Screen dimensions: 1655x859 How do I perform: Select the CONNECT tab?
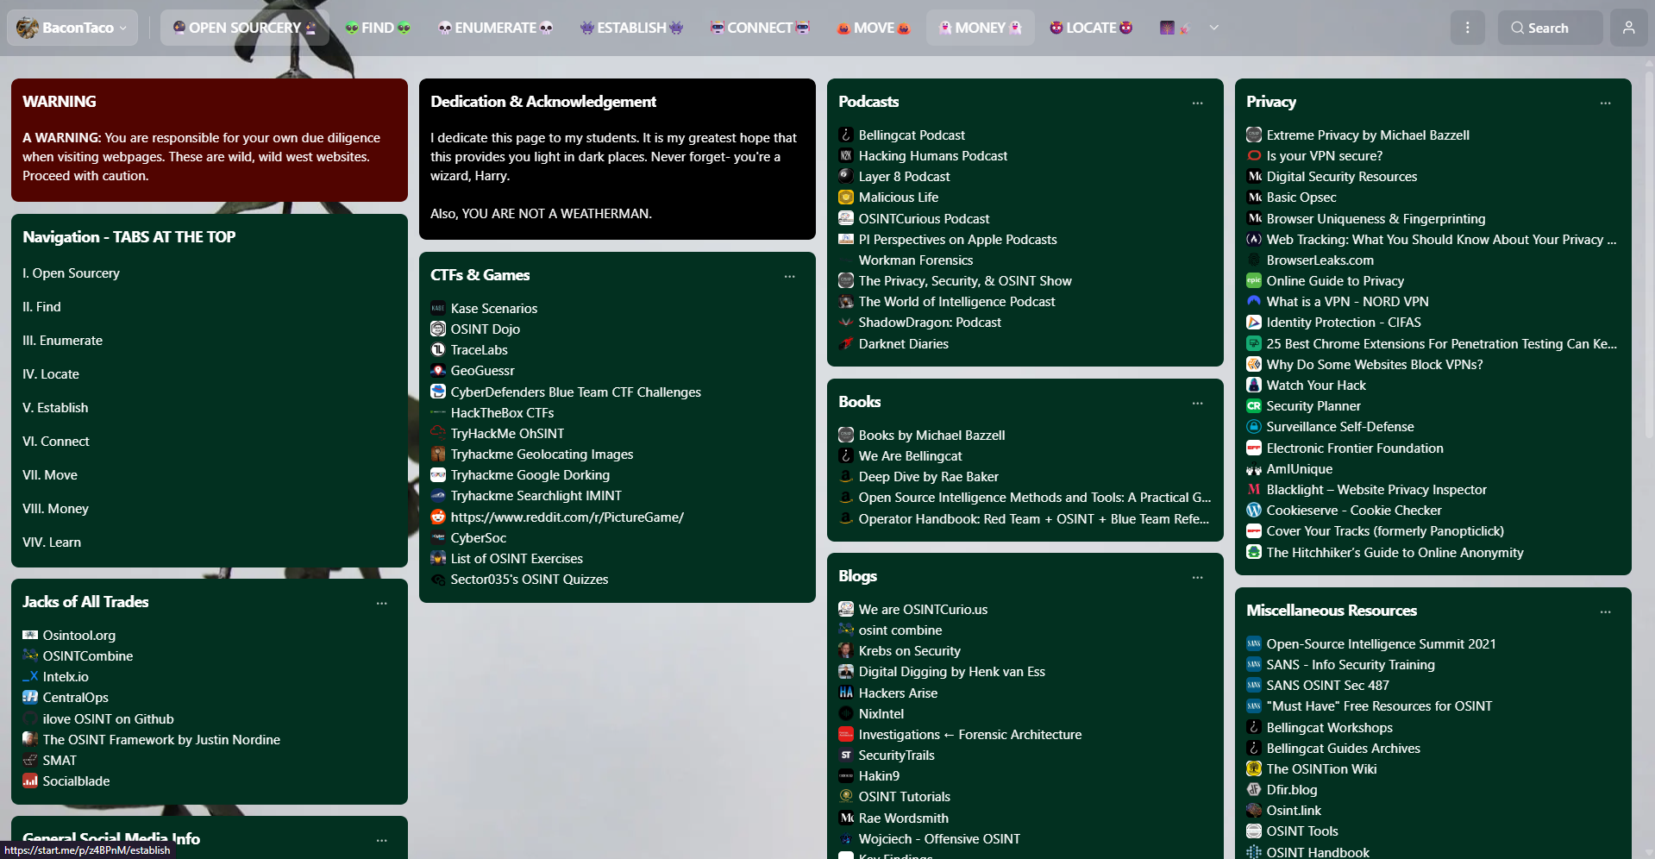[759, 28]
